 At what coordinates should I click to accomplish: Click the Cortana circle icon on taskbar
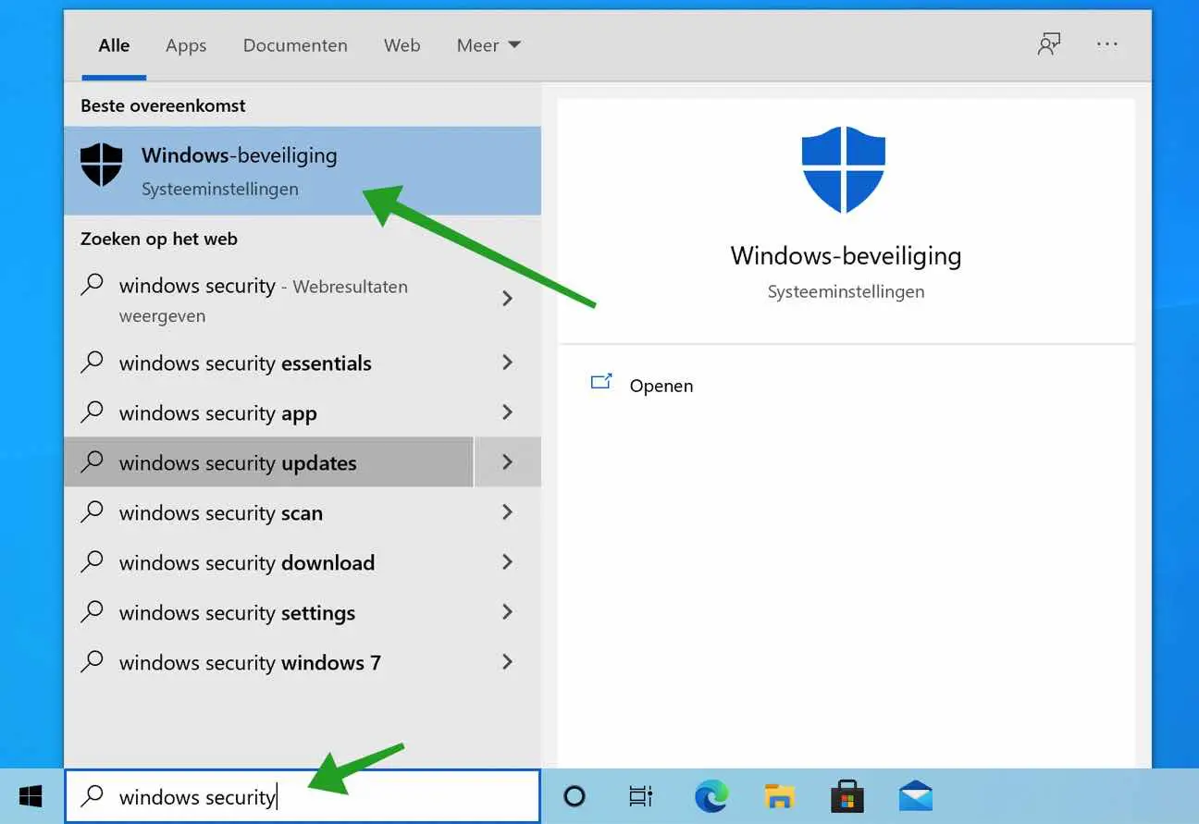coord(575,796)
